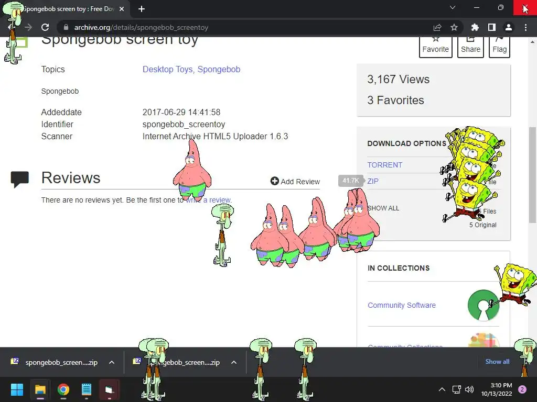Open the Chrome three-dot menu
Screen dimensions: 537x402
[525, 27]
